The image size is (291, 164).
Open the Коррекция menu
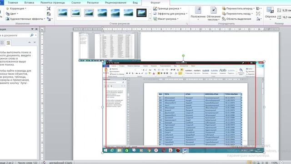[x=16, y=9]
